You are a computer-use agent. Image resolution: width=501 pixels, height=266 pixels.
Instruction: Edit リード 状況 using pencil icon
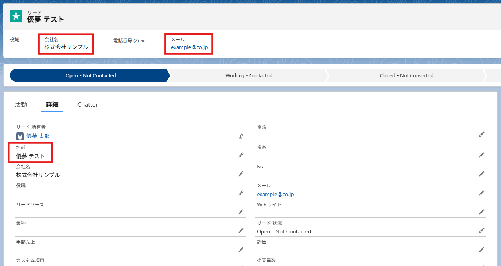point(482,231)
